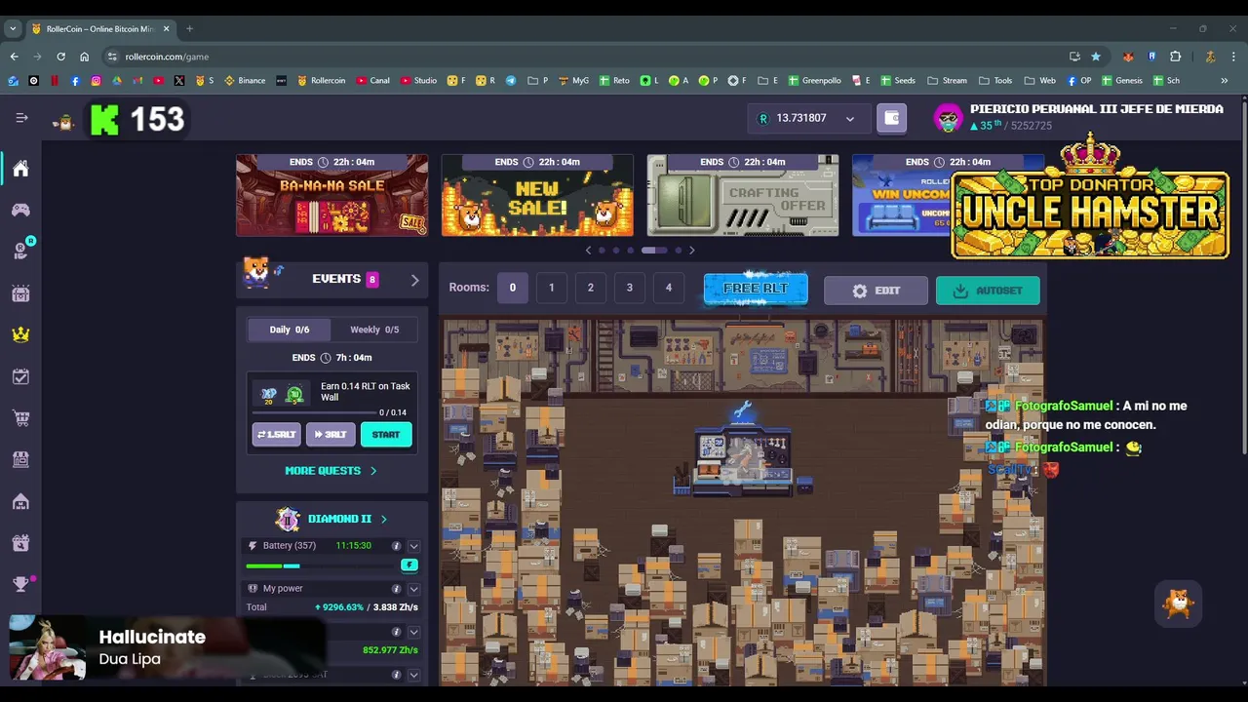Image resolution: width=1248 pixels, height=702 pixels.
Task: Open the Tools bookmarks folder
Action: click(995, 81)
